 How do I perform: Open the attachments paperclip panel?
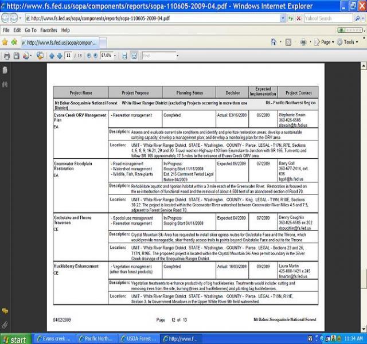5,325
